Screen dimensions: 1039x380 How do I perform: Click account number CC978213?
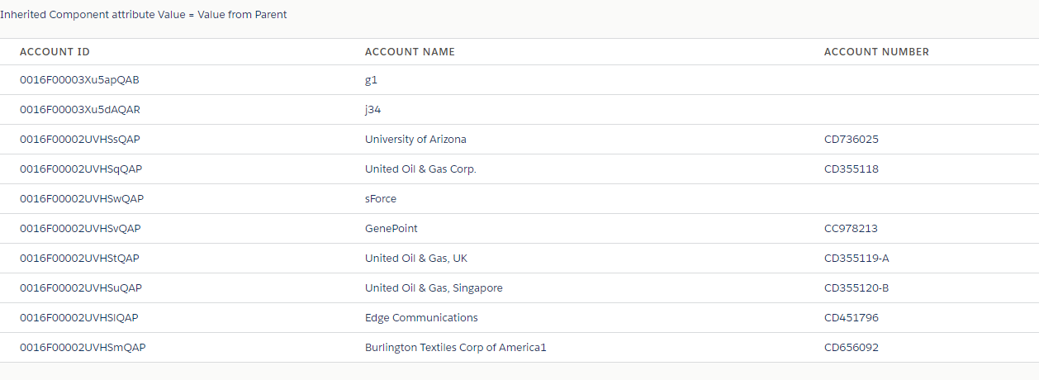[851, 229]
